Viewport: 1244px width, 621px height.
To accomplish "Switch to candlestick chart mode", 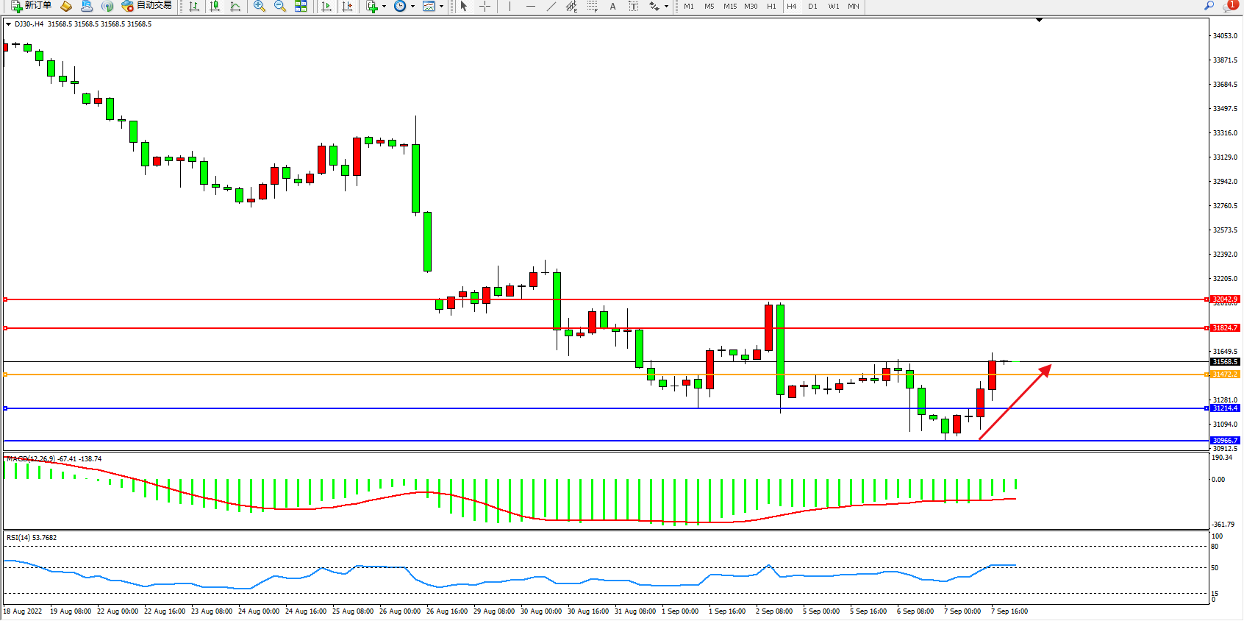I will click(x=215, y=6).
